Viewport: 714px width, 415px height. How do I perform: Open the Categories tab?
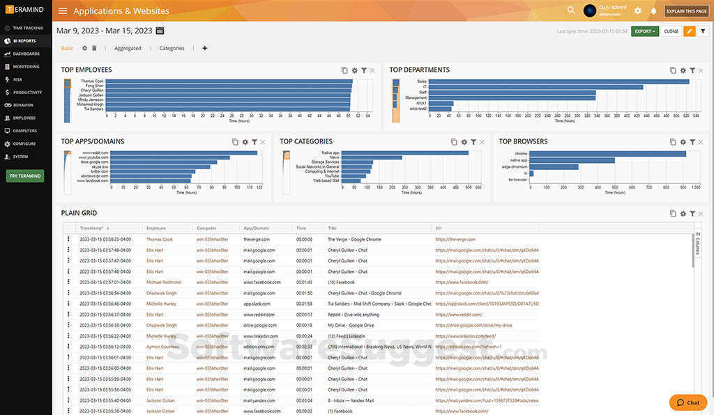click(172, 48)
